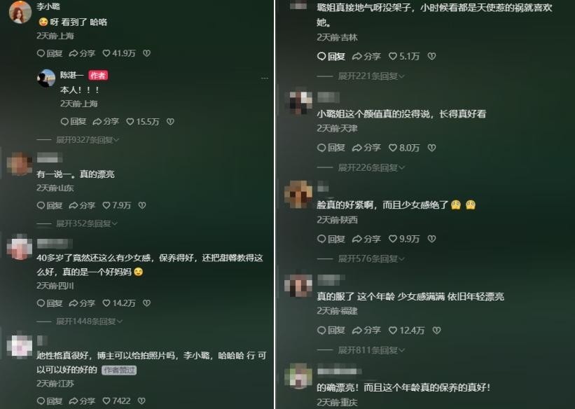
Task: Like the 陕西 comment with 9.9万
Action: point(403,239)
